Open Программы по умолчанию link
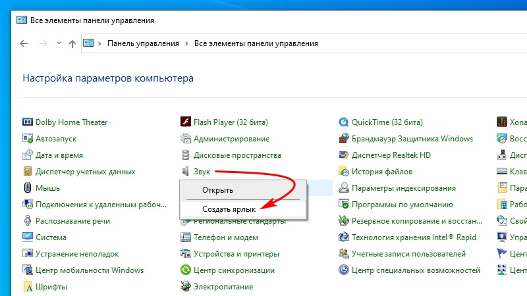The width and height of the screenshot is (527, 296). 402,205
